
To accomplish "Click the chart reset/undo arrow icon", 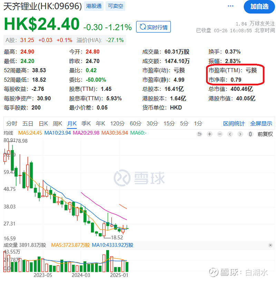I will click(x=199, y=134).
